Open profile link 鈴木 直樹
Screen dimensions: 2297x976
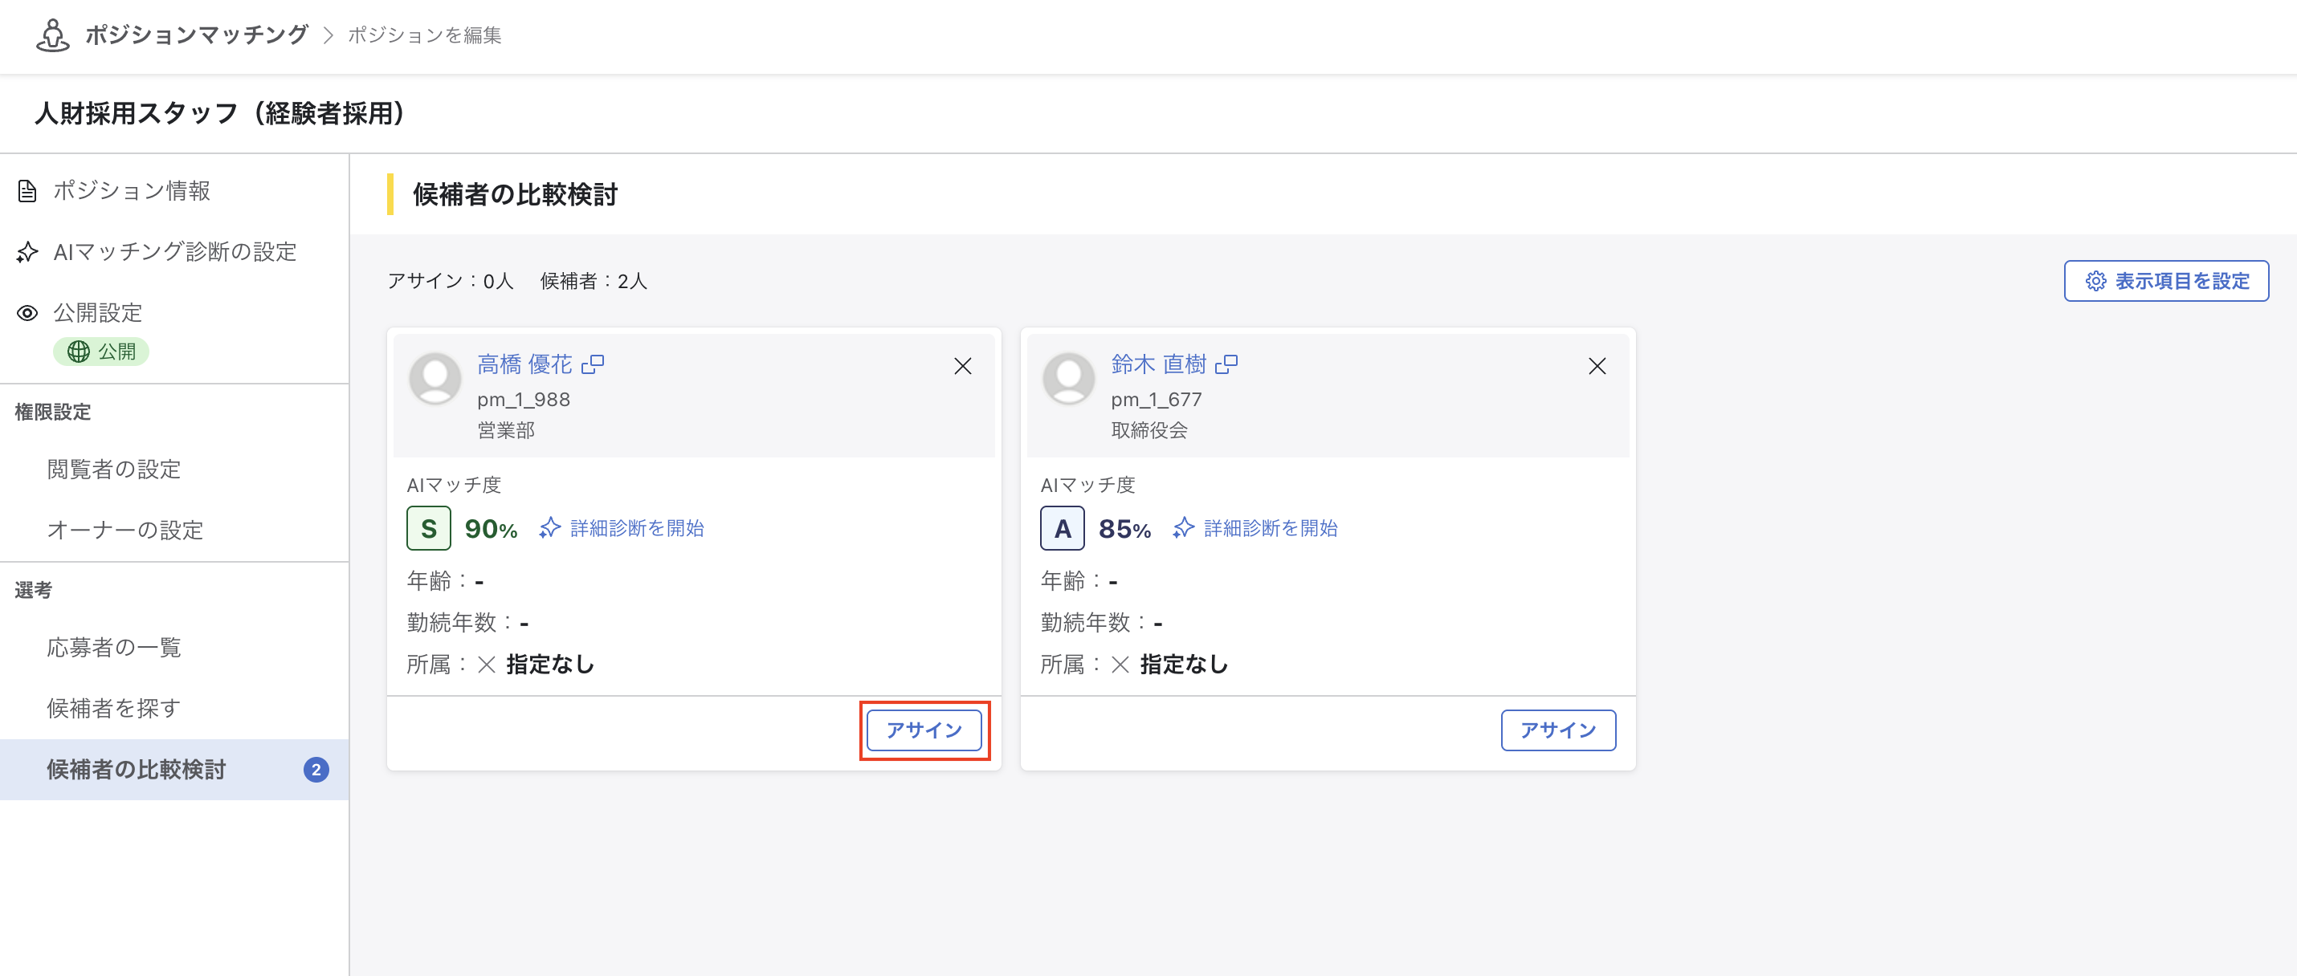[1158, 364]
